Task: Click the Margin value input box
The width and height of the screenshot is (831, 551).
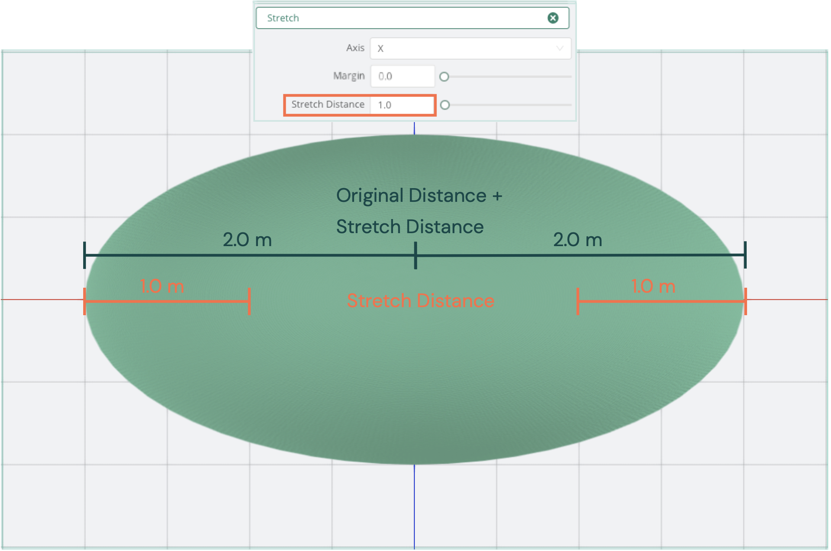Action: coord(402,76)
